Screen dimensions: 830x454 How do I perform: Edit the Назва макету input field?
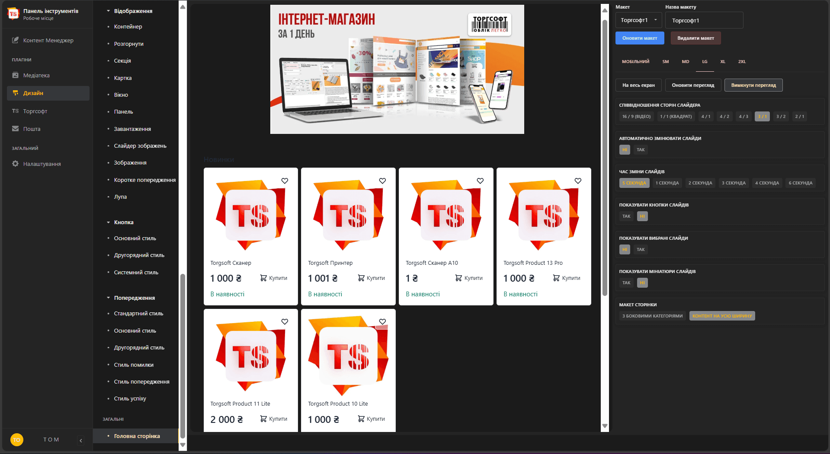click(x=704, y=20)
